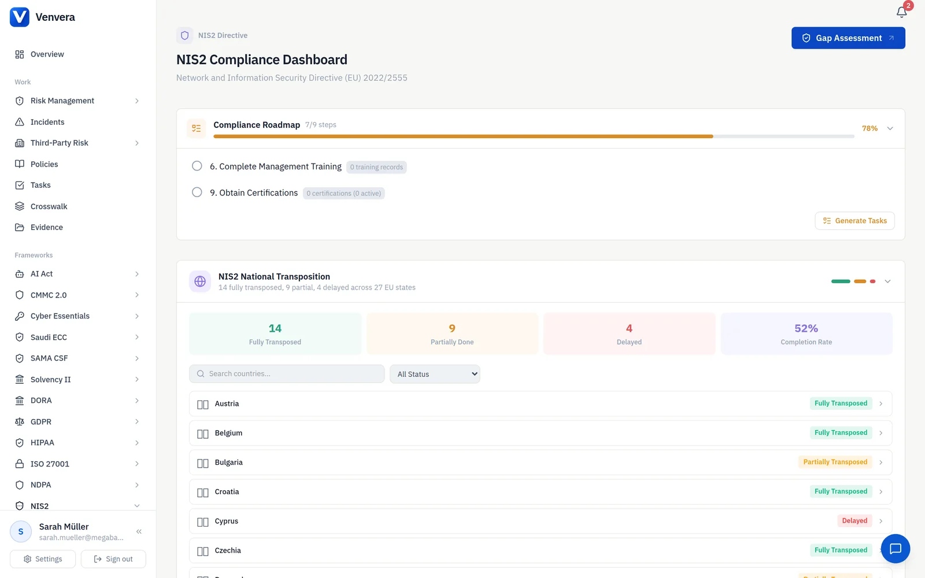Click GDPR scales icon
Viewport: 925px width, 578px height.
20,422
